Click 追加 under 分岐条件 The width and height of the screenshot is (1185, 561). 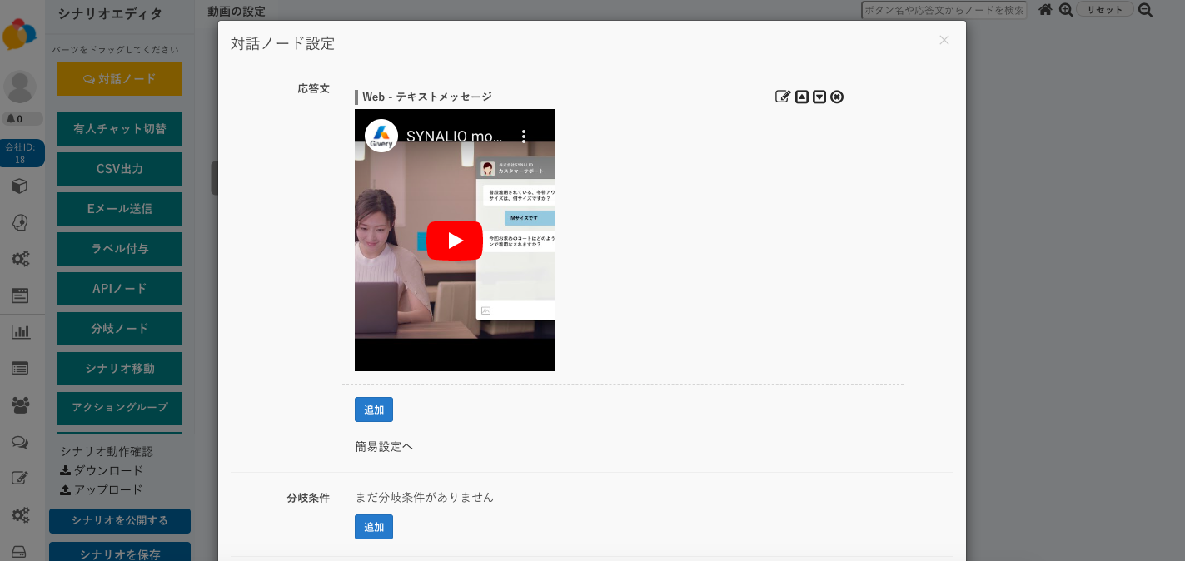(374, 527)
